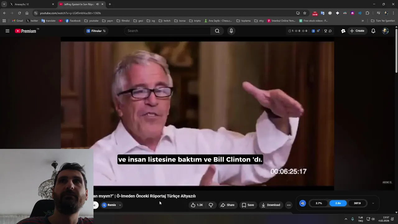Open the tab search dropdown arrow
The height and width of the screenshot is (224, 398).
coord(4,4)
